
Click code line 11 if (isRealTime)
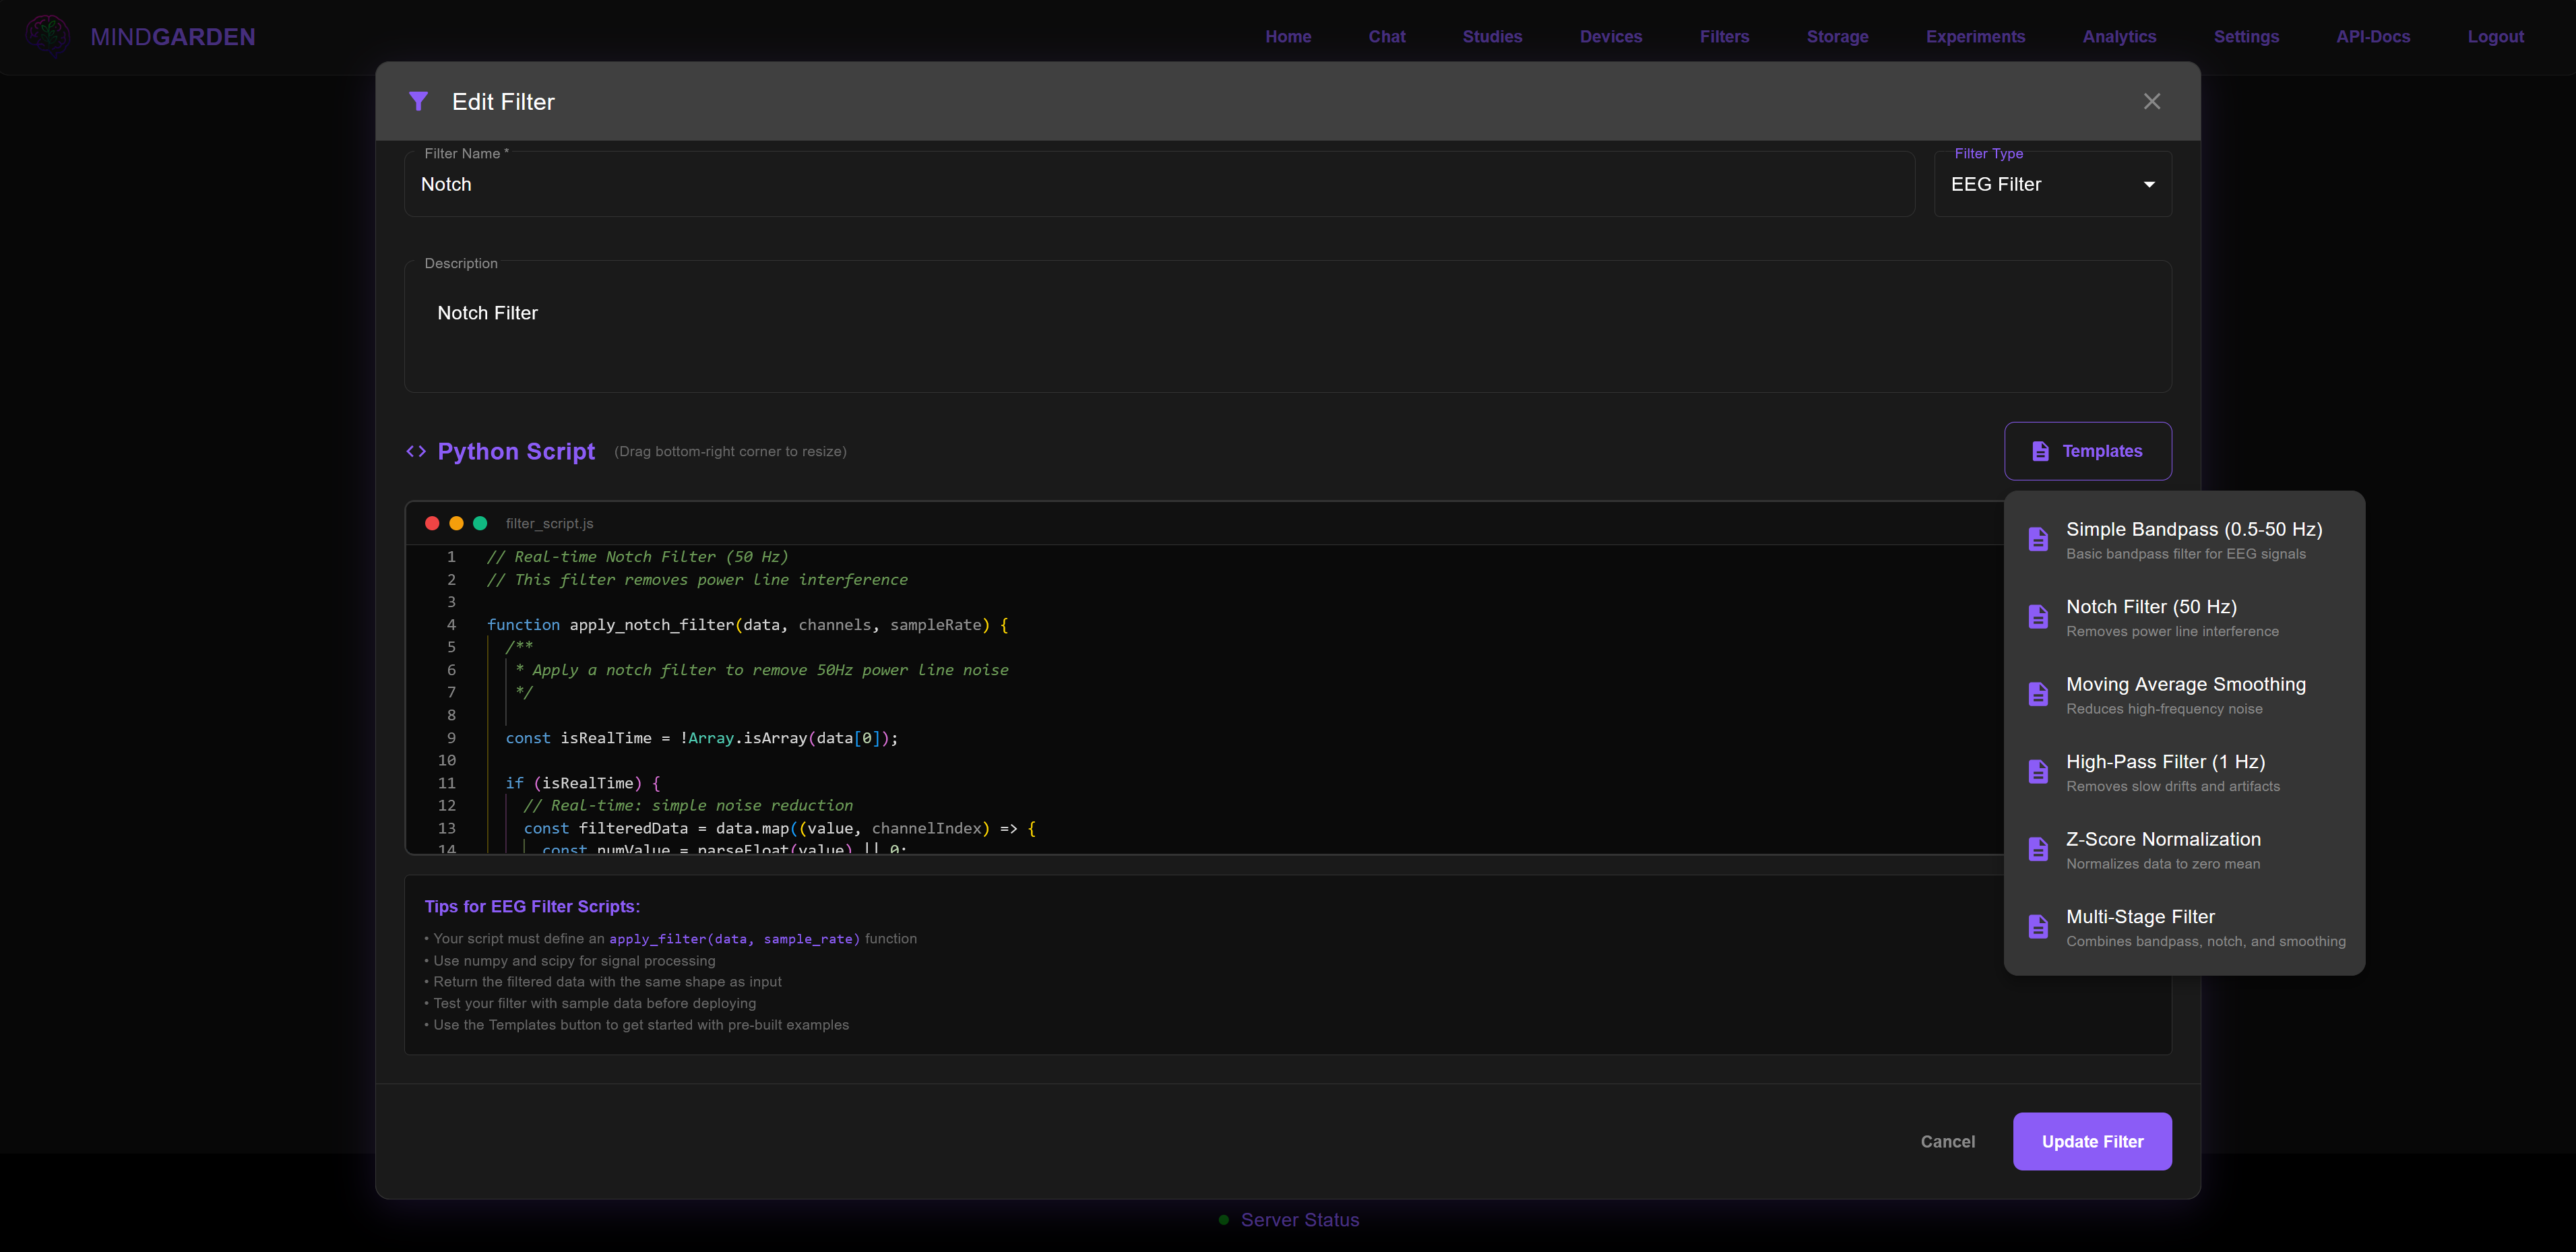[x=582, y=783]
